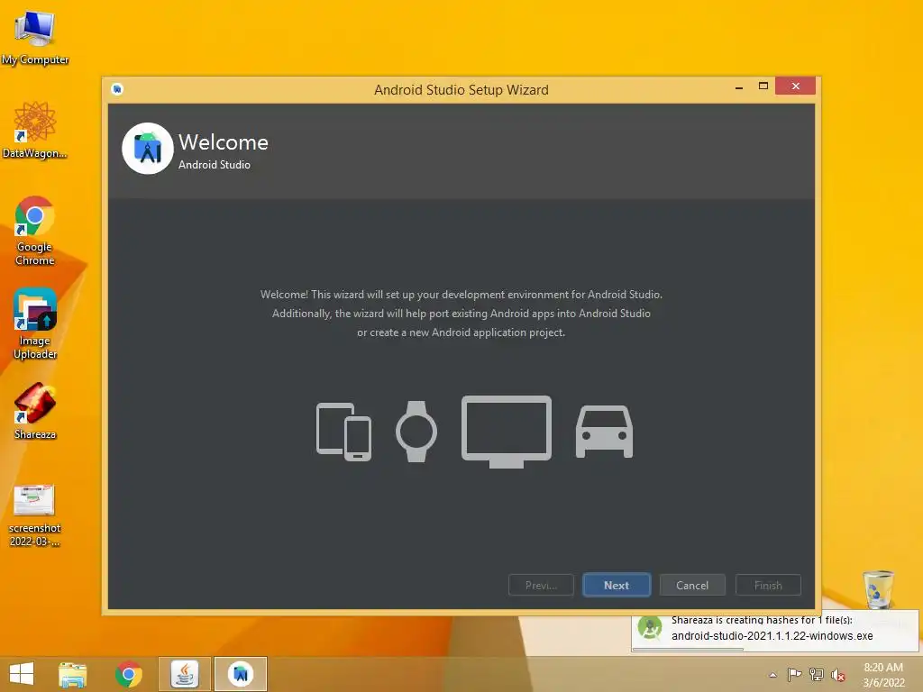The width and height of the screenshot is (923, 692).
Task: Click the muted volume tray icon
Action: coord(837,675)
